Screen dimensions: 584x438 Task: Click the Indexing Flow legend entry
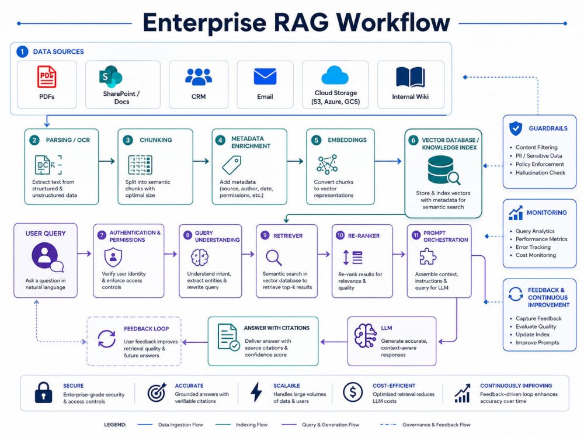[x=241, y=425]
